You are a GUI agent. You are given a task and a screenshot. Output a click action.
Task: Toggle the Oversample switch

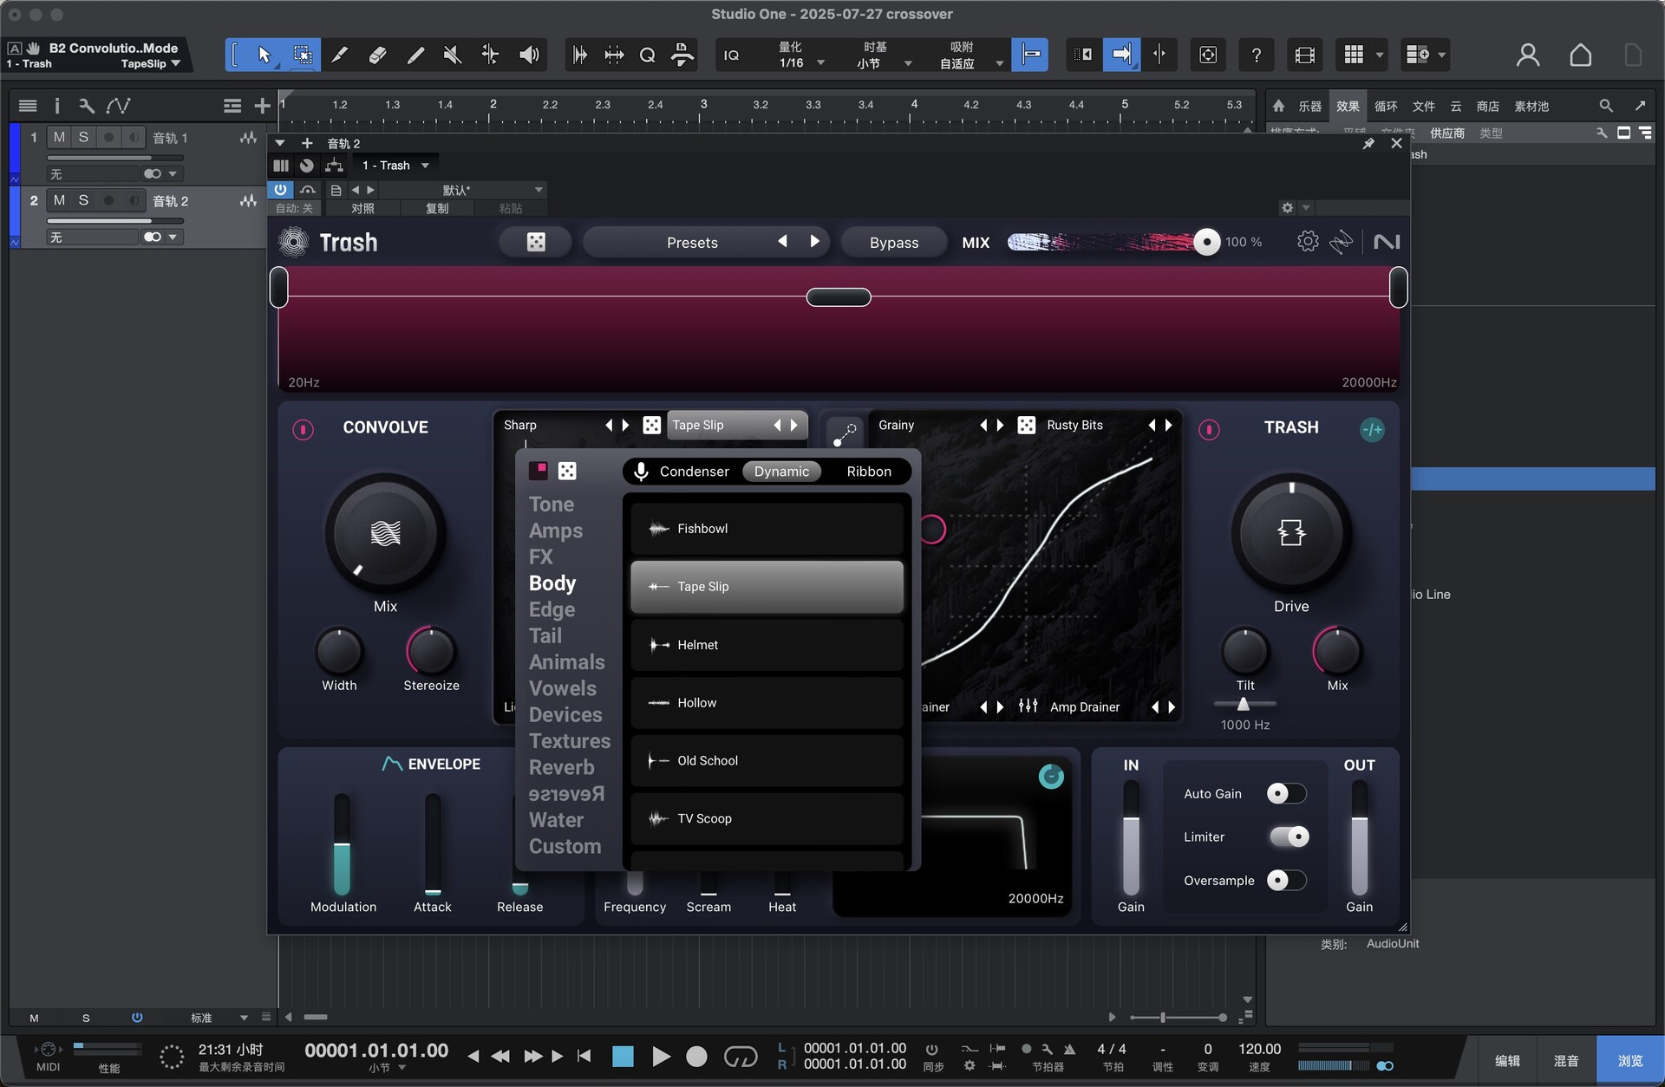point(1286,880)
